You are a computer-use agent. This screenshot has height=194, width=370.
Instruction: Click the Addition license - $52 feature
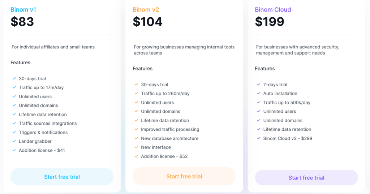pos(164,156)
